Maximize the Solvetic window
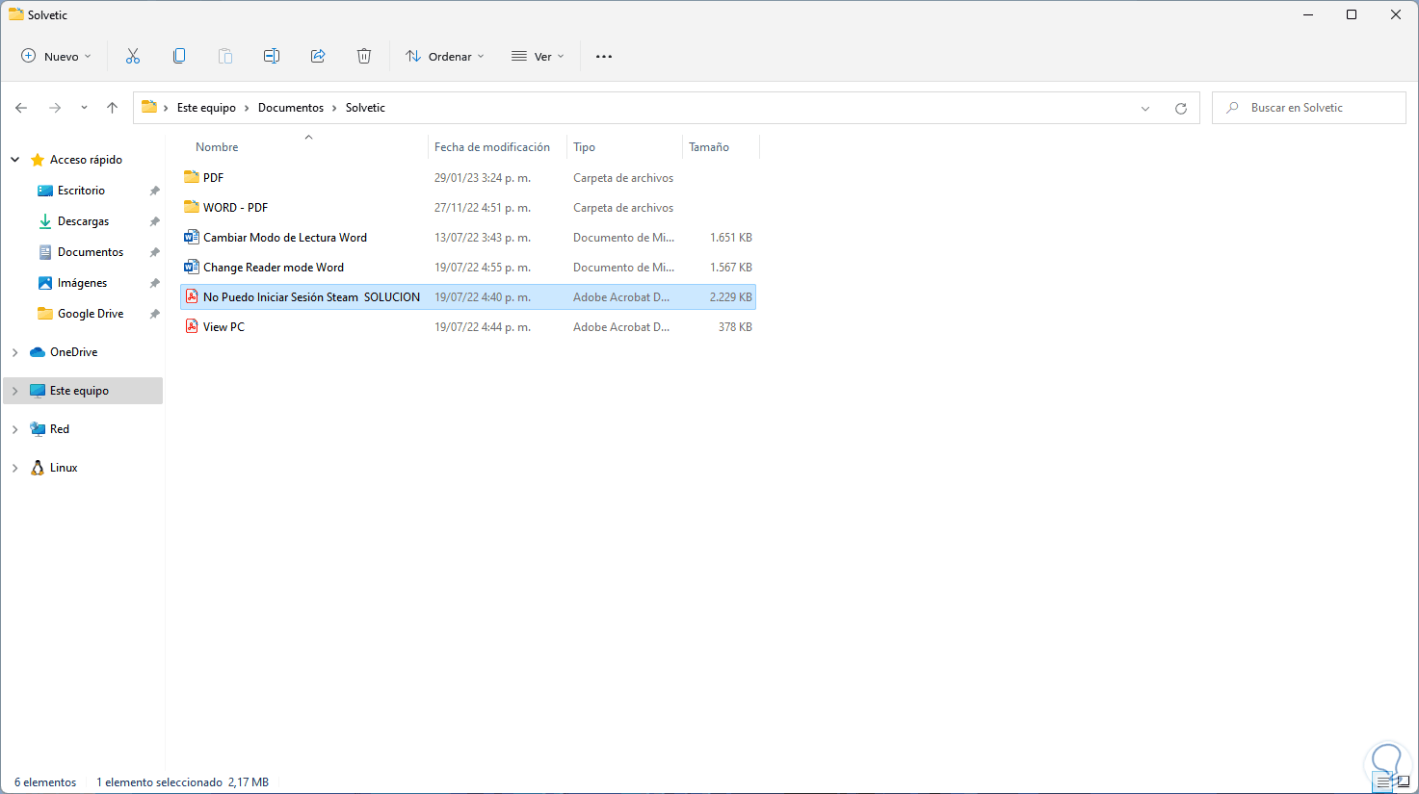This screenshot has height=794, width=1419. coord(1352,14)
